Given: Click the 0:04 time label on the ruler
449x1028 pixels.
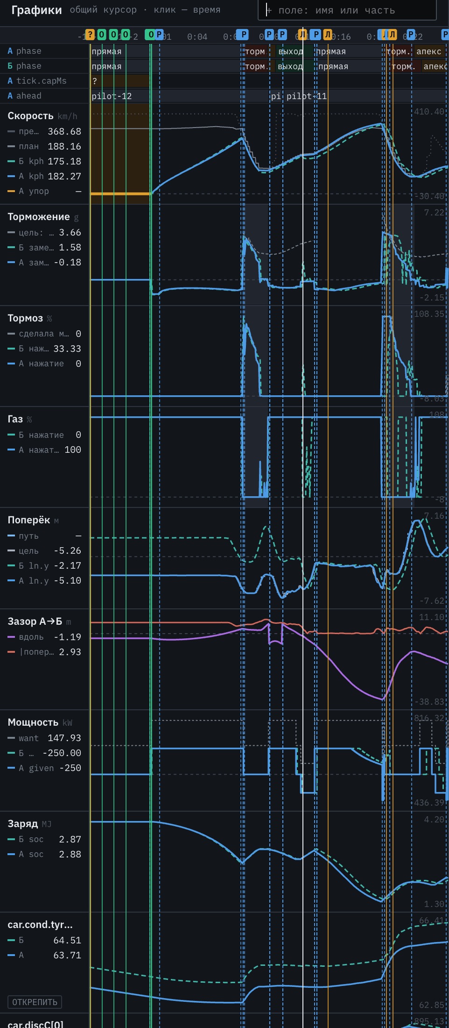Looking at the screenshot, I should click(197, 36).
